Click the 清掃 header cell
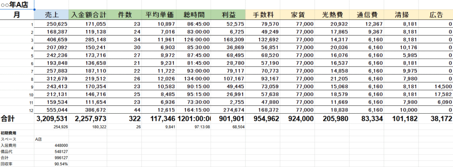 click(401, 15)
